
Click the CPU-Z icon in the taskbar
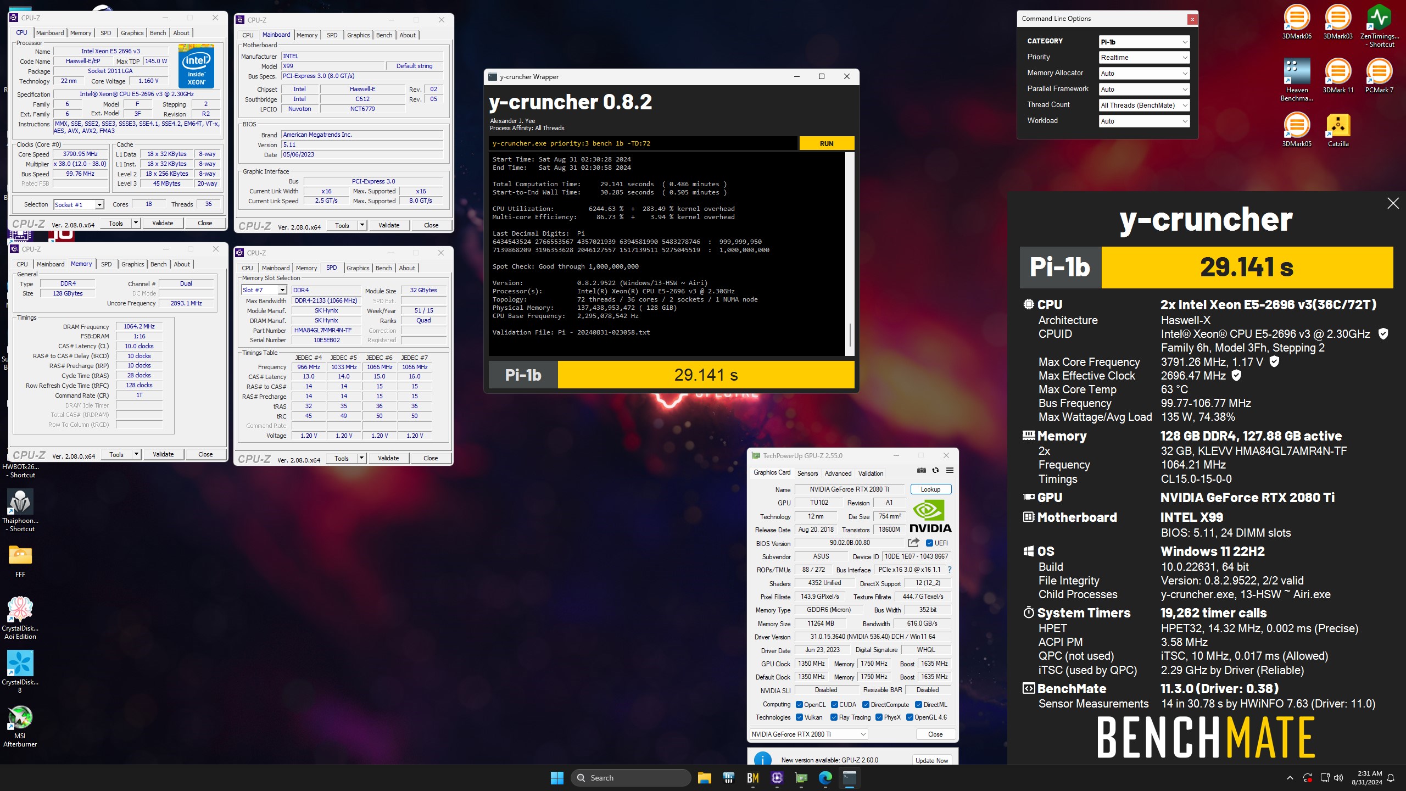point(777,778)
